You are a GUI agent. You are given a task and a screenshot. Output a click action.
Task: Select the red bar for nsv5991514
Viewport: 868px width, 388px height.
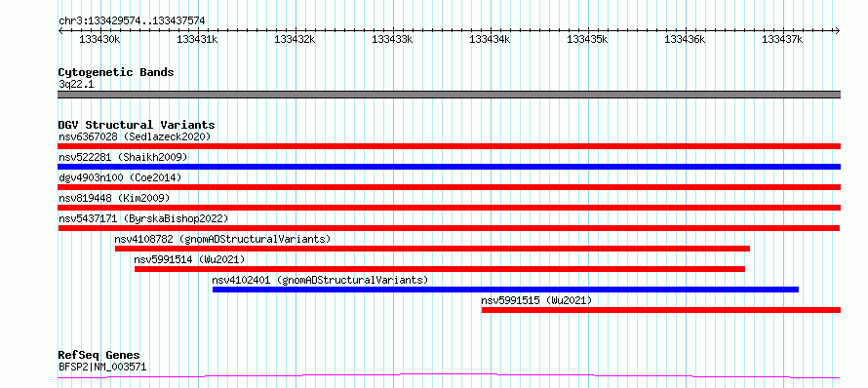point(440,269)
